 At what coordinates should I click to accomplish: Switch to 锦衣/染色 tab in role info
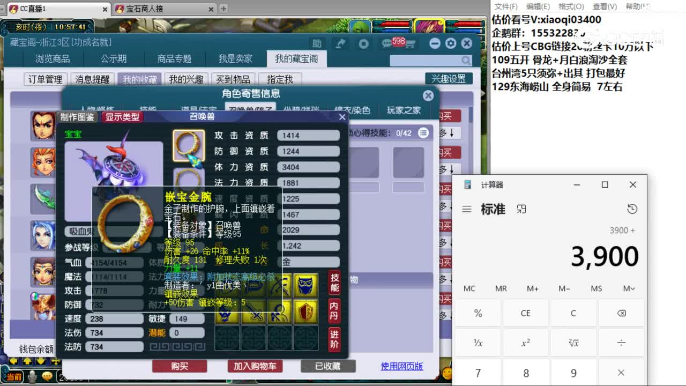point(352,110)
